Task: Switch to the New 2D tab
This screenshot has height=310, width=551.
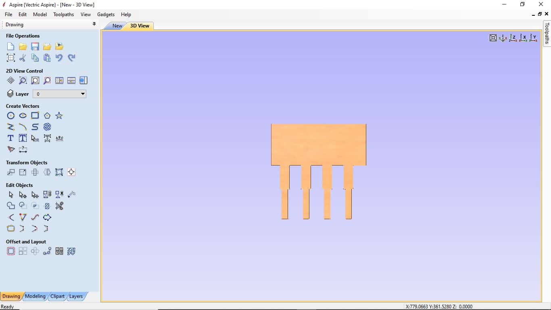Action: click(117, 26)
